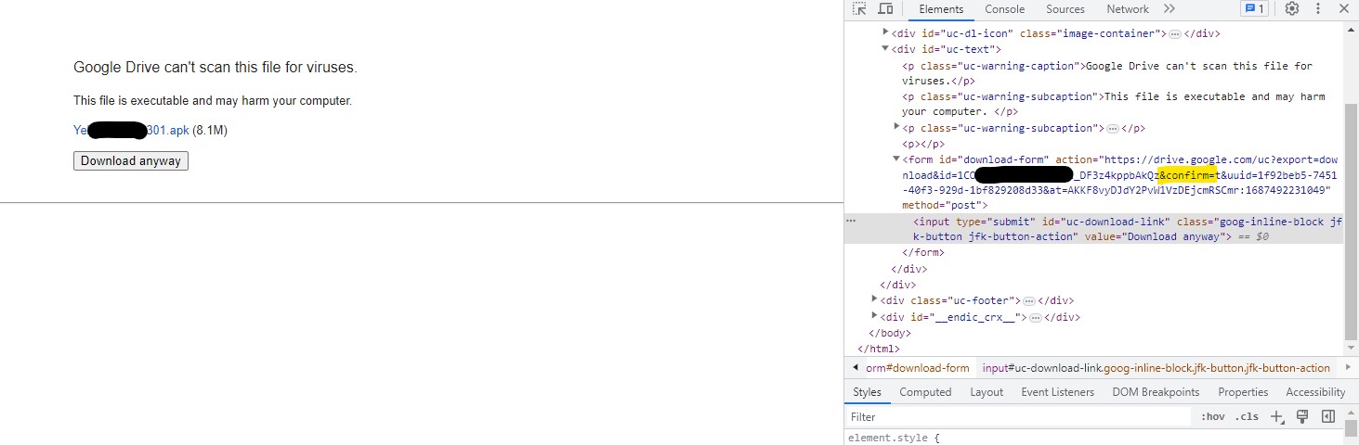
Task: Click the form#download-form breadcrumb
Action: [x=918, y=368]
